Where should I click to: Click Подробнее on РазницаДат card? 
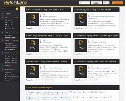(x=79, y=28)
